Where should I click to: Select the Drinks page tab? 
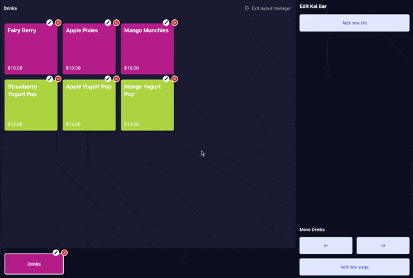tap(34, 264)
